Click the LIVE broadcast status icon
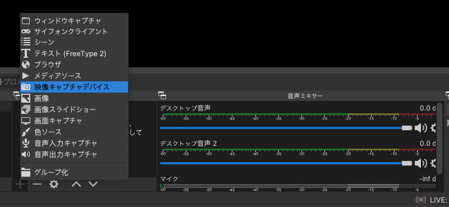The height and width of the screenshot is (207, 449). click(x=420, y=200)
